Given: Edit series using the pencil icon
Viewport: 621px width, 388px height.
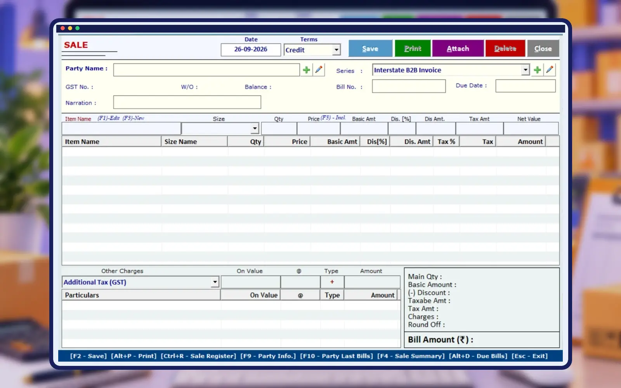Looking at the screenshot, I should (x=550, y=70).
